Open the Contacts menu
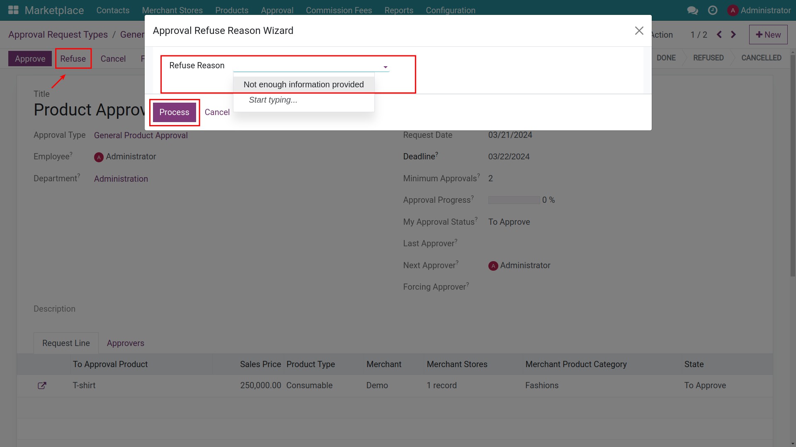The image size is (796, 447). click(x=113, y=10)
